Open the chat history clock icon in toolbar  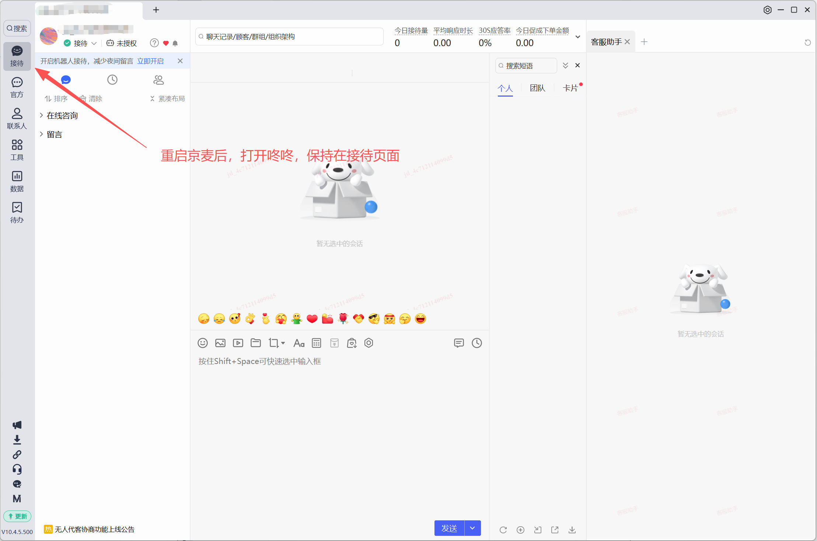click(x=477, y=343)
